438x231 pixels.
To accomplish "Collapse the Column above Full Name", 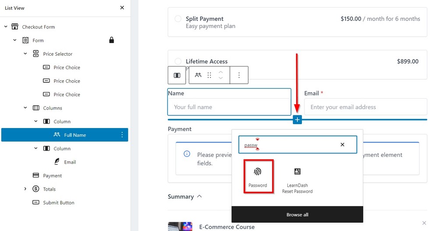I will click(36, 121).
